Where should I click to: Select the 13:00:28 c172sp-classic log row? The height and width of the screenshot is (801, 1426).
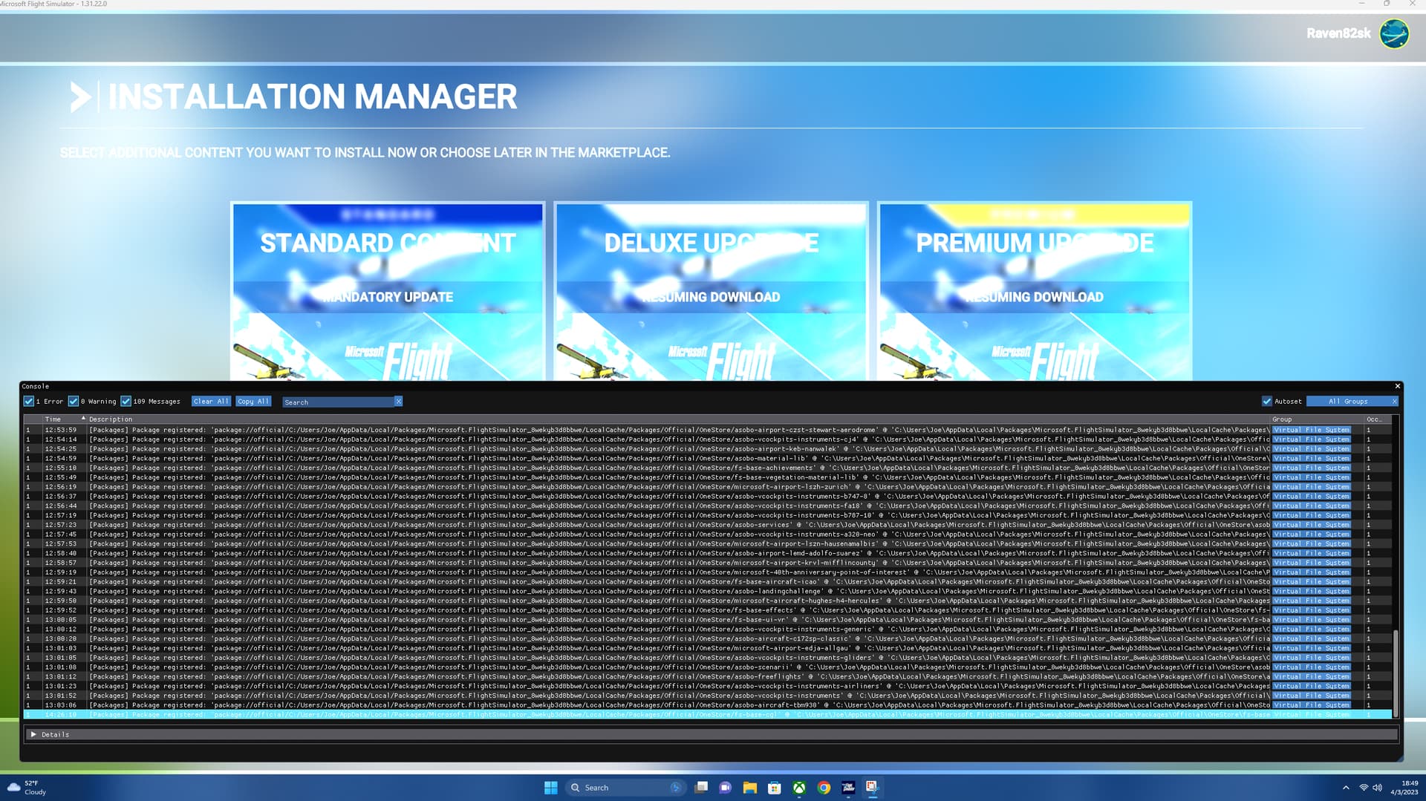pyautogui.click(x=708, y=638)
